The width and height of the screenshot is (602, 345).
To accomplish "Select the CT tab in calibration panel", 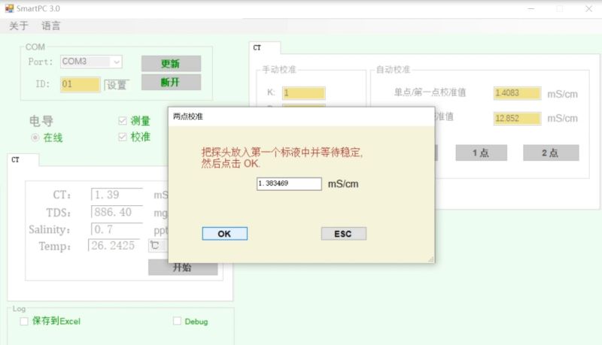I will click(257, 48).
